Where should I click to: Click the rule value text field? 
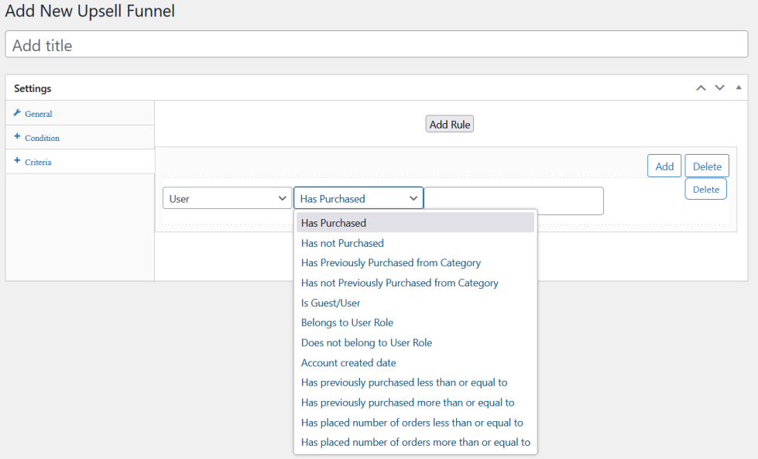tap(513, 200)
